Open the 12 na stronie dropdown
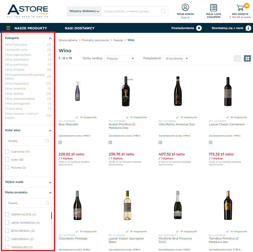This screenshot has height=252, width=253. pyautogui.click(x=176, y=58)
